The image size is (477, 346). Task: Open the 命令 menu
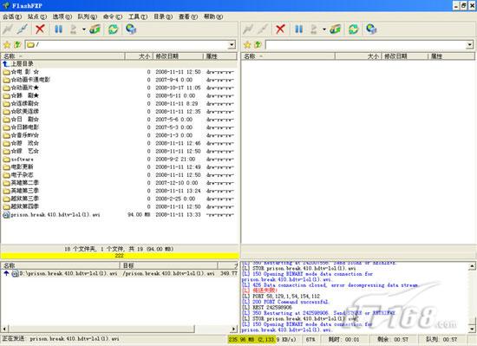[113, 16]
